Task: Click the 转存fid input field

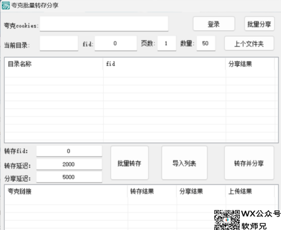Action: [x=69, y=151]
